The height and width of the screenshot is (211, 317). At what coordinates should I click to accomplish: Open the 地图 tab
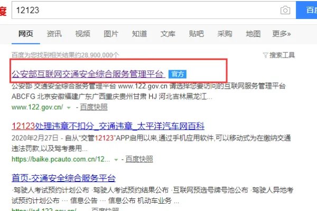[x=253, y=34]
